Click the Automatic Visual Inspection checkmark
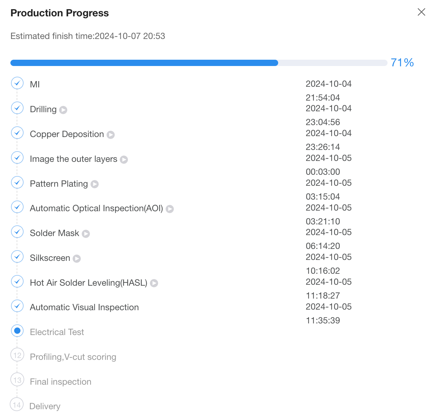 pos(17,306)
